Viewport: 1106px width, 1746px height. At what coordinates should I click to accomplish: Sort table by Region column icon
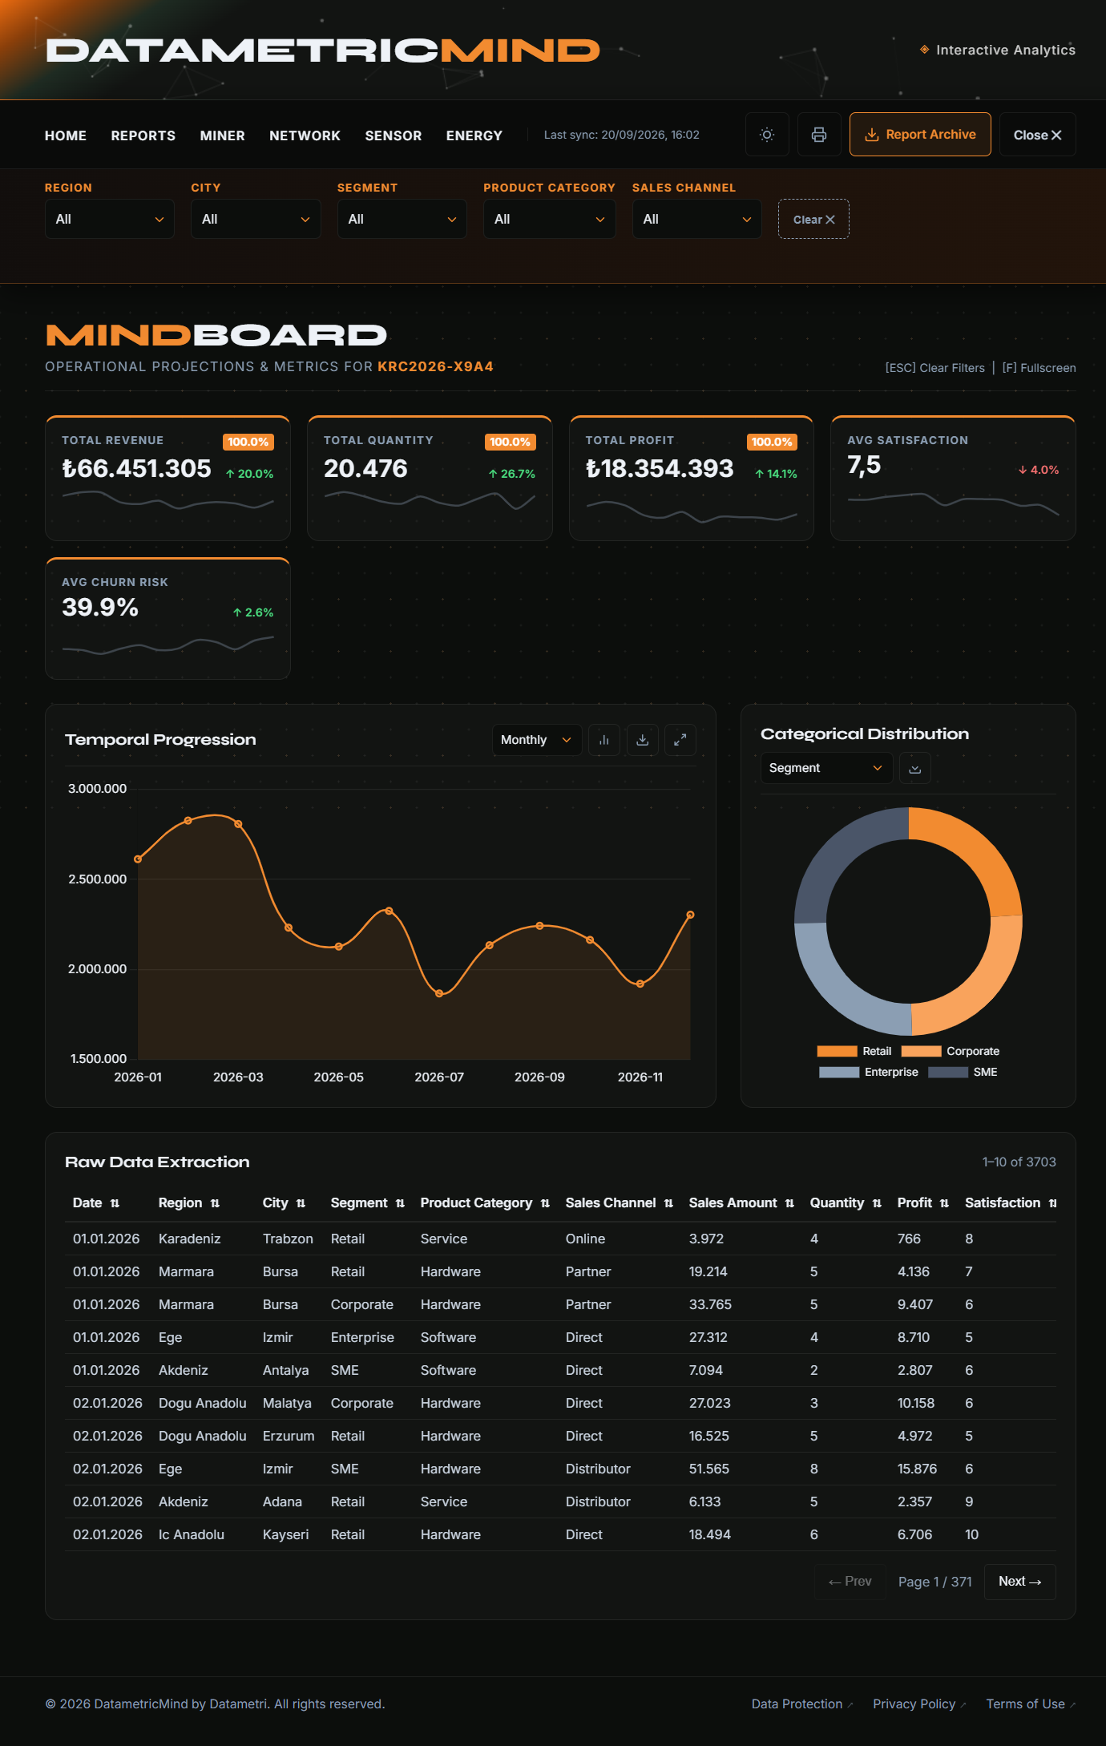pyautogui.click(x=215, y=1203)
